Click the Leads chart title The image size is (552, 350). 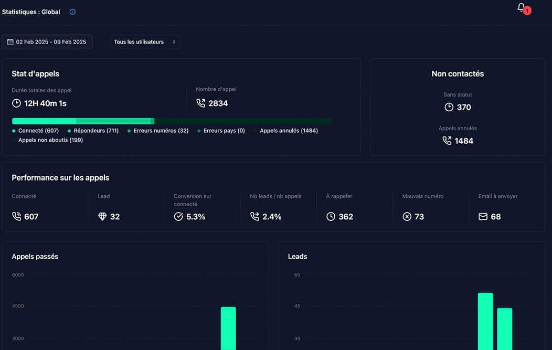298,257
